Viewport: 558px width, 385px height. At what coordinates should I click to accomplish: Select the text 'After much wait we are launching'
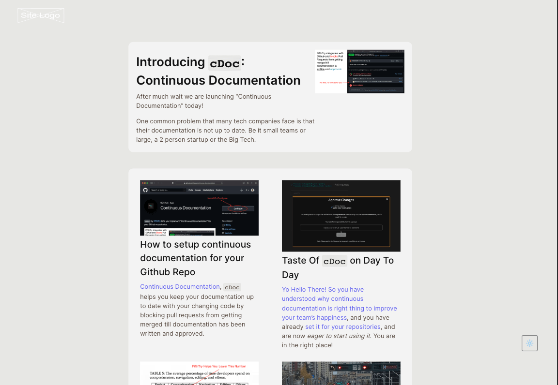click(185, 97)
